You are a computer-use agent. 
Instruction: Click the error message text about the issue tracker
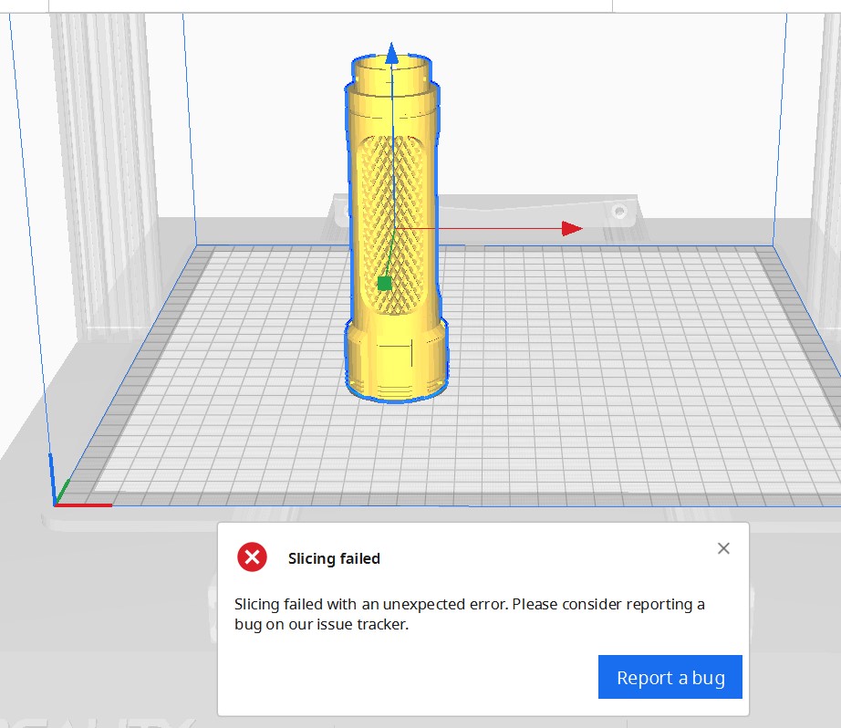coord(470,614)
